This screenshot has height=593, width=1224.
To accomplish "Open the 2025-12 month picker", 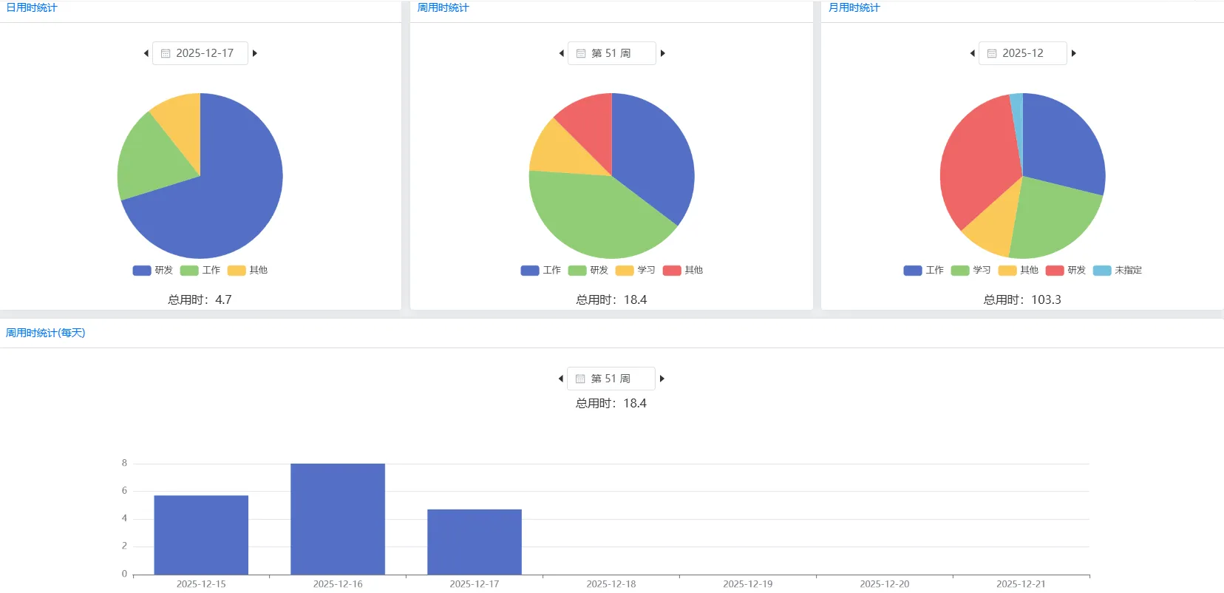I will pos(1022,53).
